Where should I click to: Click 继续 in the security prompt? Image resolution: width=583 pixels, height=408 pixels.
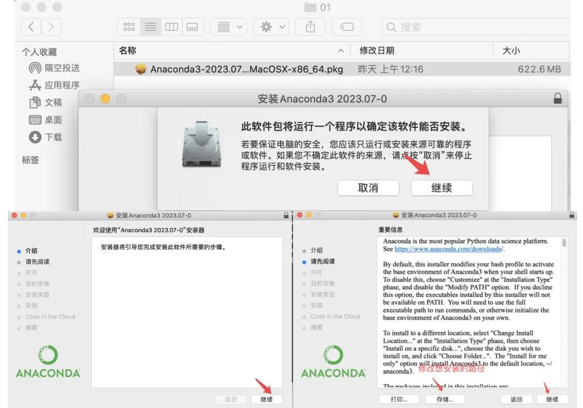442,188
